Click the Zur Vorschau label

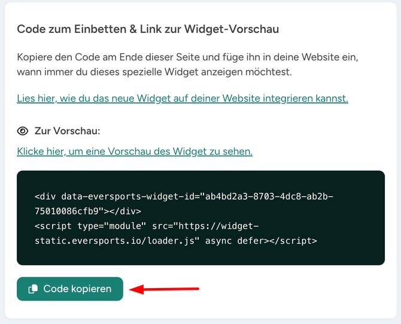click(59, 131)
